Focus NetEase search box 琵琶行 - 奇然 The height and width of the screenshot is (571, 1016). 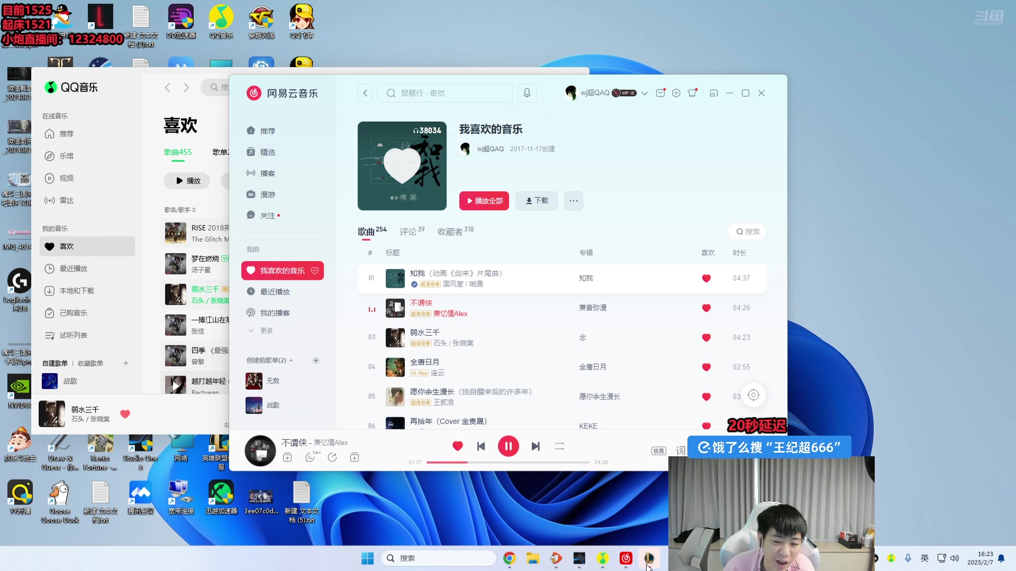tap(445, 93)
